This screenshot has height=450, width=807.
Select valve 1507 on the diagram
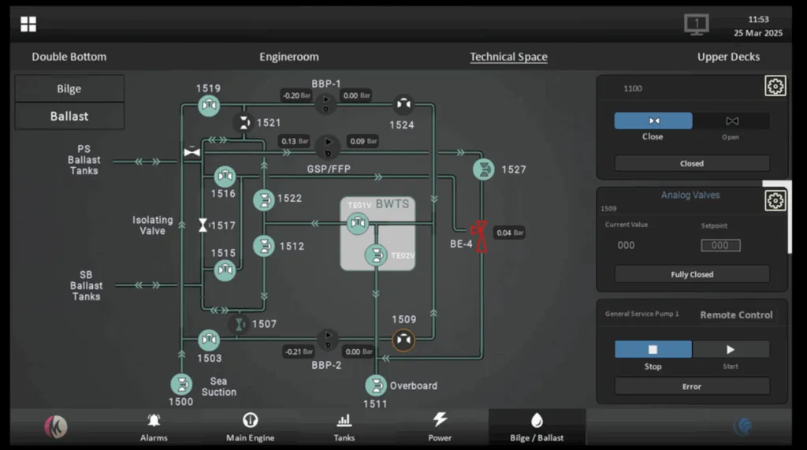click(x=239, y=325)
